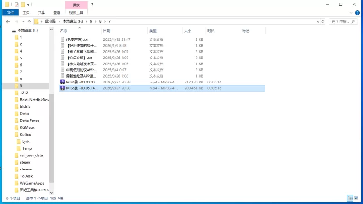Select the 申明使用协议Affir text file icon
The width and height of the screenshot is (363, 204).
tap(63, 70)
